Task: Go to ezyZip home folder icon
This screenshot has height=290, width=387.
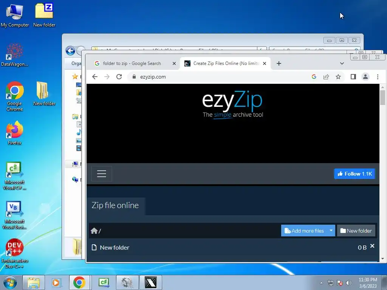Action: coord(94,231)
